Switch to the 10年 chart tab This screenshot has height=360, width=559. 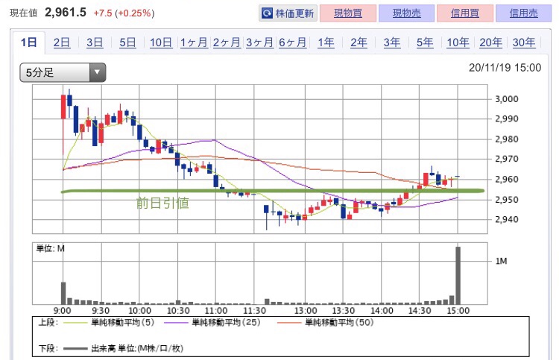458,42
